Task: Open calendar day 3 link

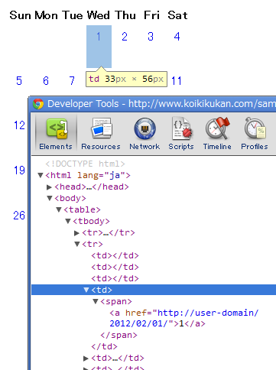Action: pyautogui.click(x=151, y=37)
